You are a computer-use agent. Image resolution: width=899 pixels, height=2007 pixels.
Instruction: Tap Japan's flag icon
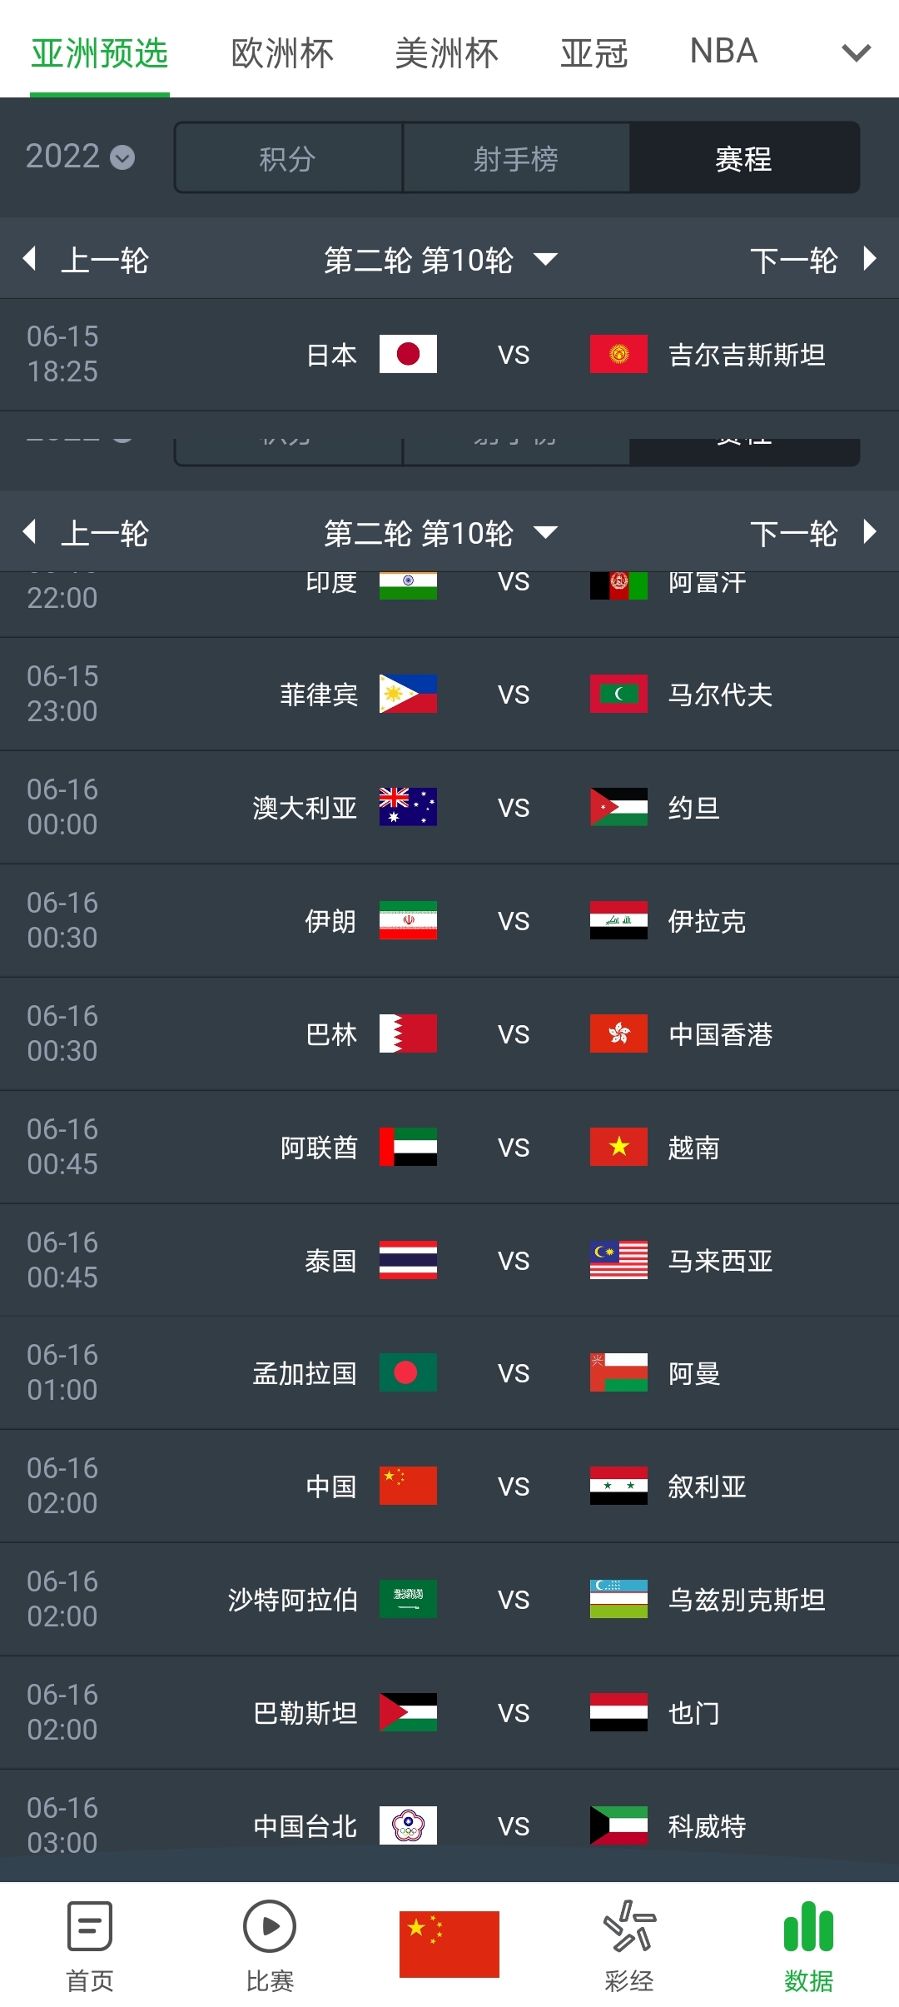(408, 354)
